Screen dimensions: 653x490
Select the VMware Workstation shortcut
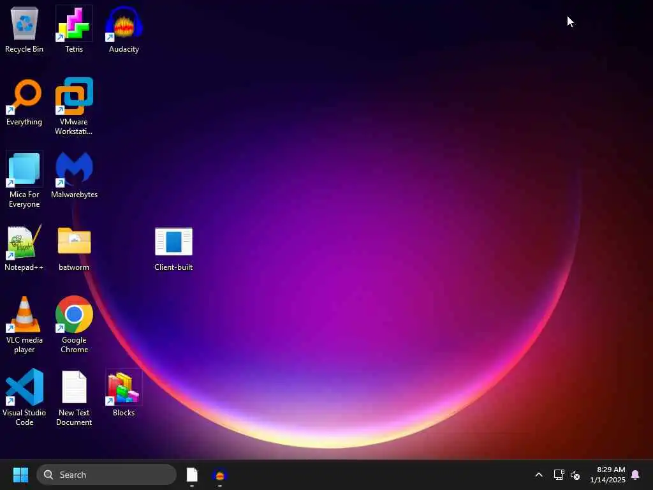74,107
